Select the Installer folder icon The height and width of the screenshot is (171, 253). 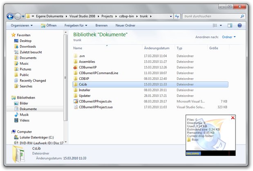76,90
